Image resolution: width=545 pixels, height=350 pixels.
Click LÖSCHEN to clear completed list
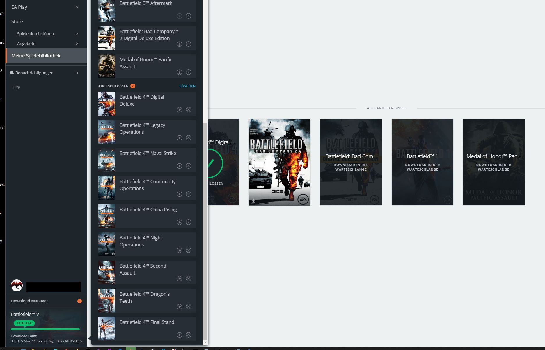pyautogui.click(x=187, y=86)
